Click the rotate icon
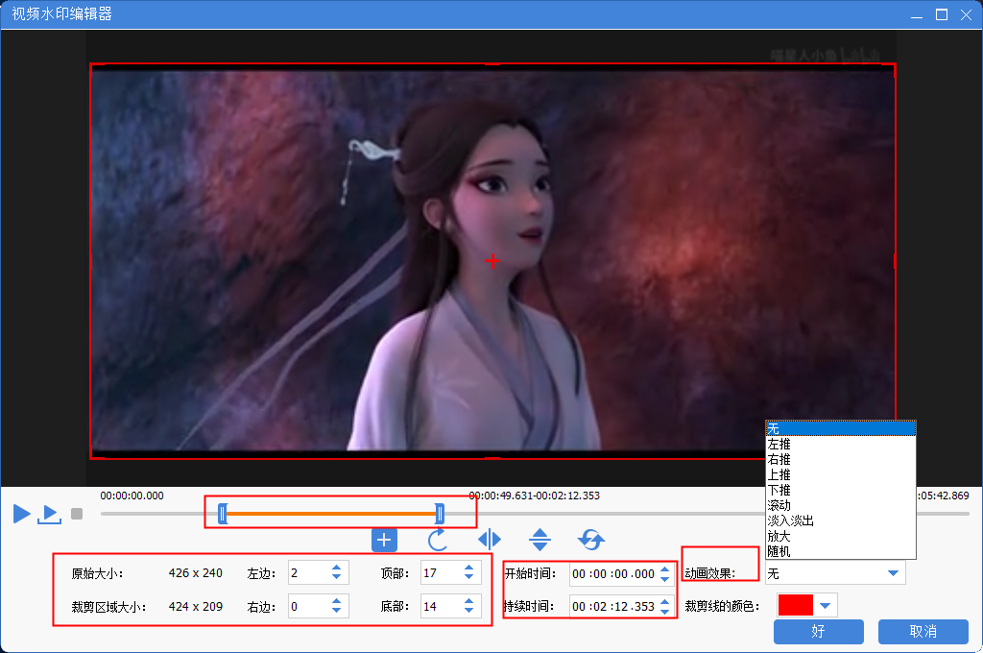 [438, 540]
